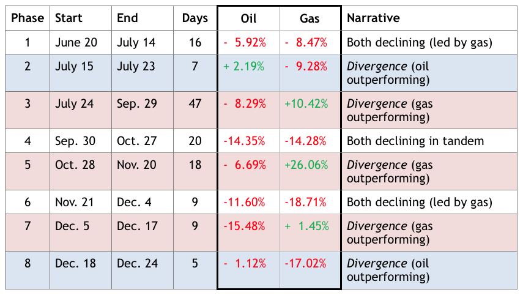Click the -14.35% oil value
The width and height of the screenshot is (523, 295).
245,141
